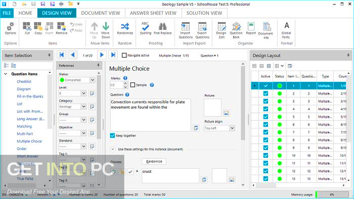Toggle Active checkbox for item 2
This screenshot has height=199, width=354.
[266, 94]
